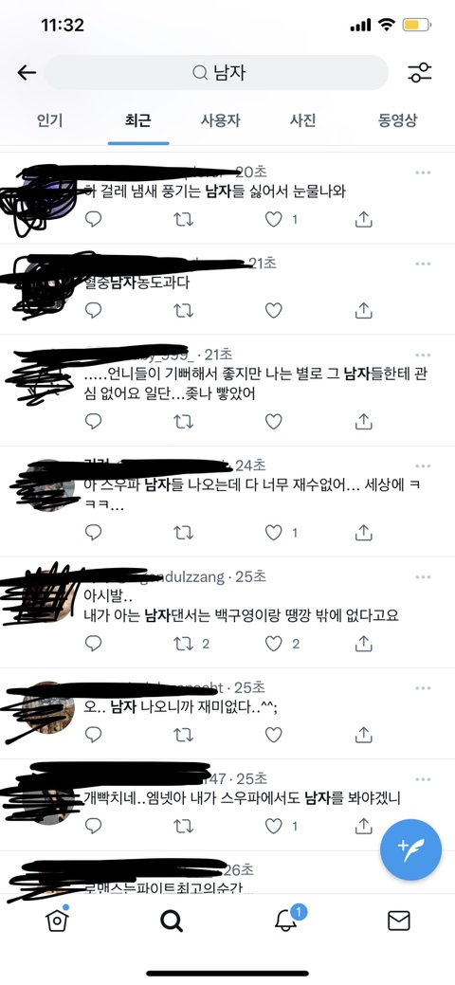Open direct messages envelope icon

pyautogui.click(x=398, y=921)
